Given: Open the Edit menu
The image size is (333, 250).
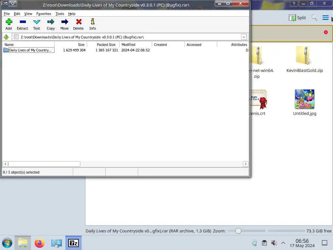Looking at the screenshot, I should 17,14.
